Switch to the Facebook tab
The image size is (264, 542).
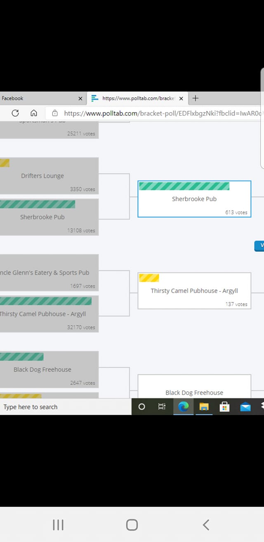[43, 98]
